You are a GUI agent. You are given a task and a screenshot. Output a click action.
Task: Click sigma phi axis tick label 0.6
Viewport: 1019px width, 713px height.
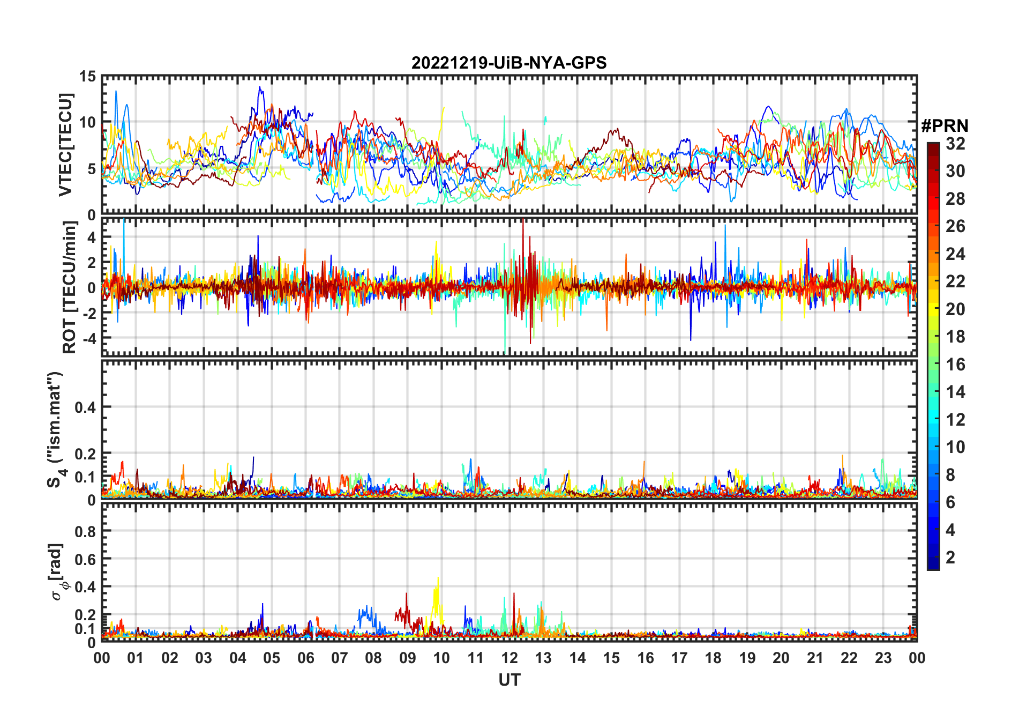(85, 559)
